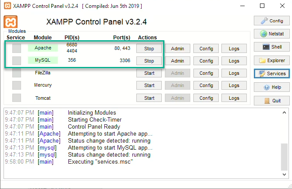The height and width of the screenshot is (189, 292).
Task: Click the large XAMPP logo below the title bar
Action: [x=11, y=22]
